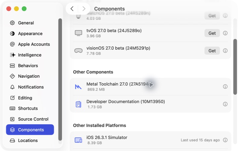Viewport: 238px width, 151px height.
Task: Click the Other Installed Platforms header
Action: [x=100, y=125]
